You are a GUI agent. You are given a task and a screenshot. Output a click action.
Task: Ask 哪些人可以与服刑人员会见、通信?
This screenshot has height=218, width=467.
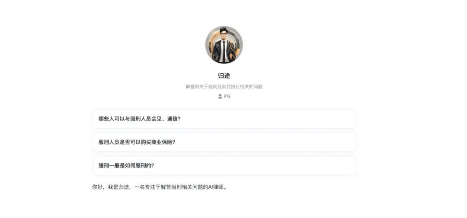click(x=139, y=119)
